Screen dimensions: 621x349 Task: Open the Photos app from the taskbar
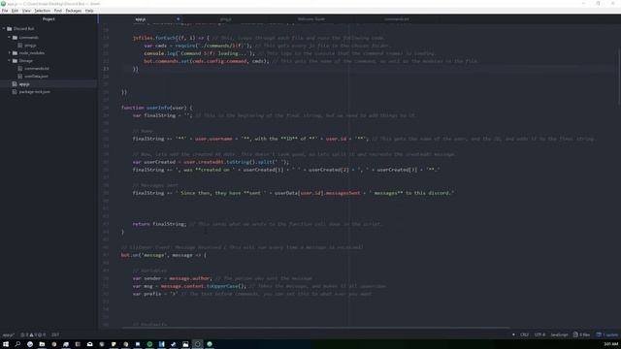click(x=185, y=344)
